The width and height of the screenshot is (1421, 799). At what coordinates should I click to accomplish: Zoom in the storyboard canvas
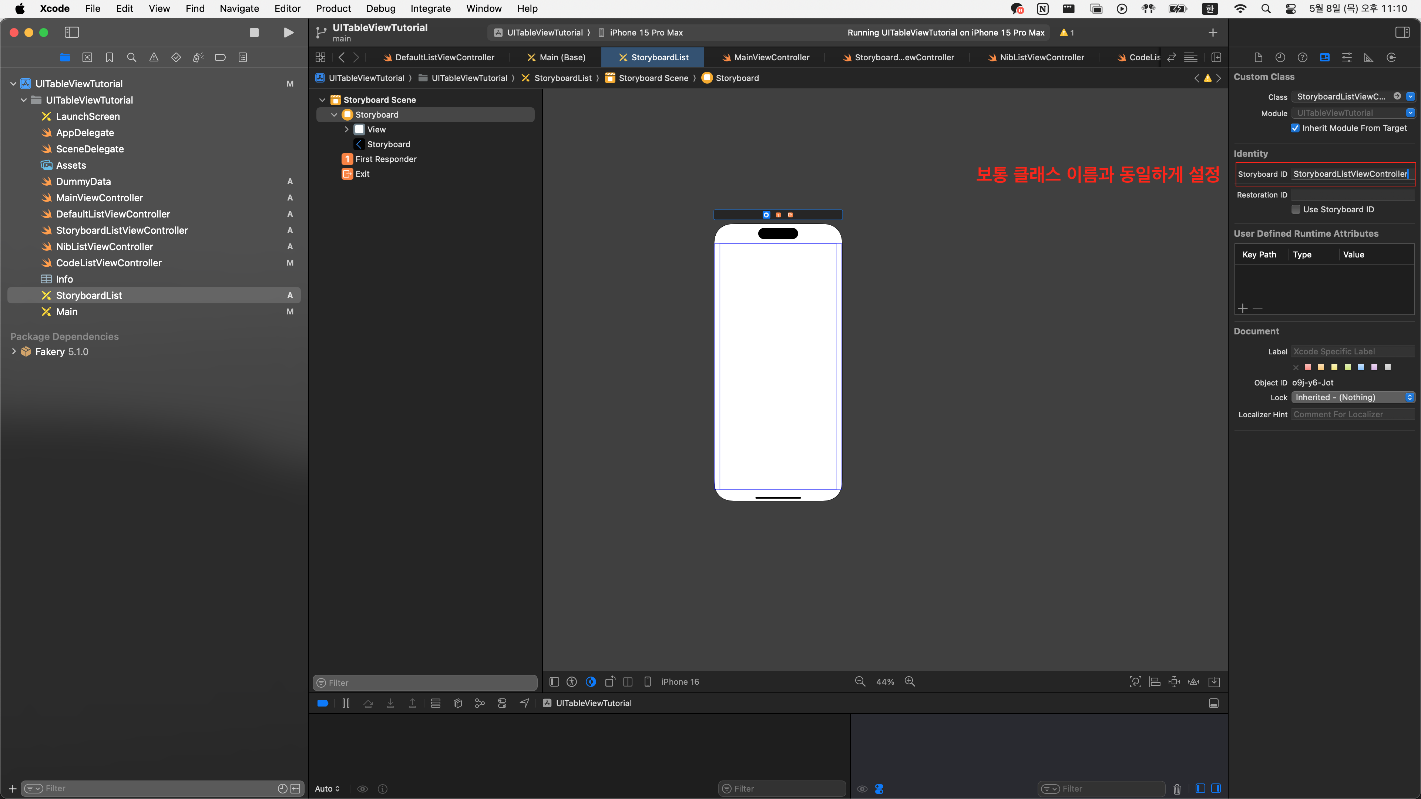910,681
